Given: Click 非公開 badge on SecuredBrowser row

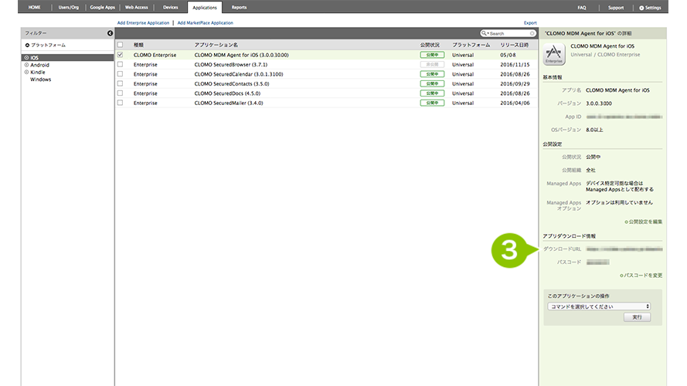Looking at the screenshot, I should pos(432,64).
